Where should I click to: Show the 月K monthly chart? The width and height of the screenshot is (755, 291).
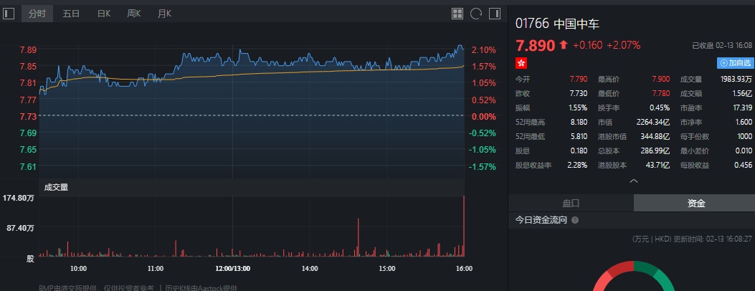165,14
